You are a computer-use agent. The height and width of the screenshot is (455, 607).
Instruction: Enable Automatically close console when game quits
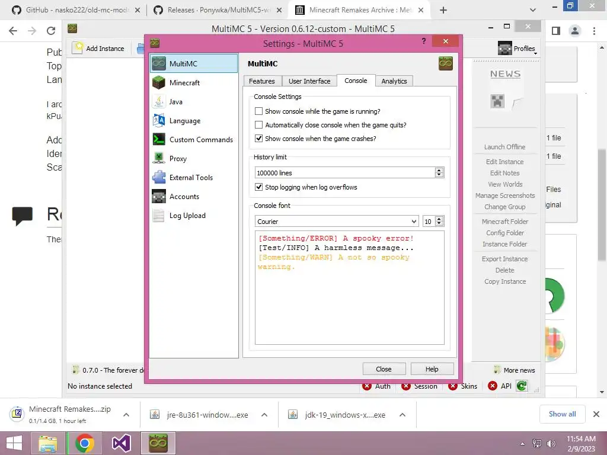[x=258, y=124]
